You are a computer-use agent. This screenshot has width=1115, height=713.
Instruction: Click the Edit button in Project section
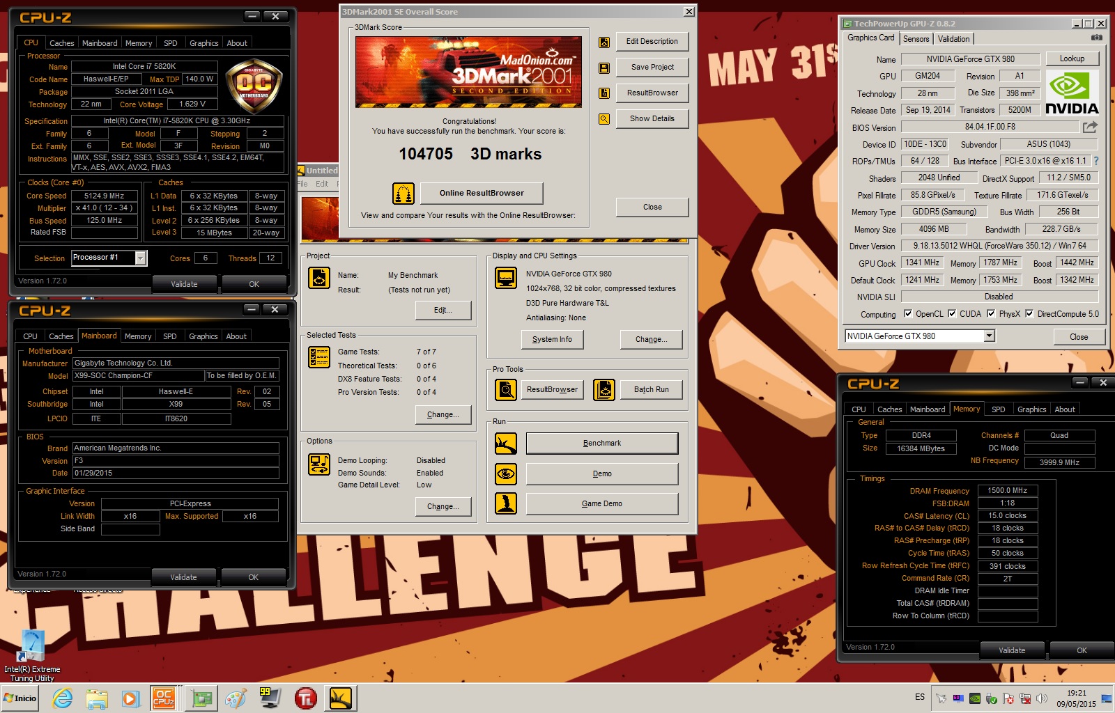pos(443,311)
